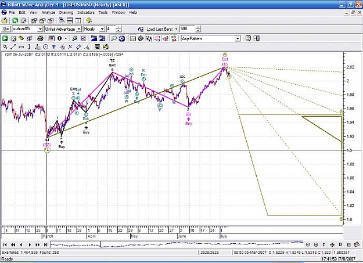Expand the Hourly timeframe dropdown
Screen dimensions: 363x263
click(102, 29)
